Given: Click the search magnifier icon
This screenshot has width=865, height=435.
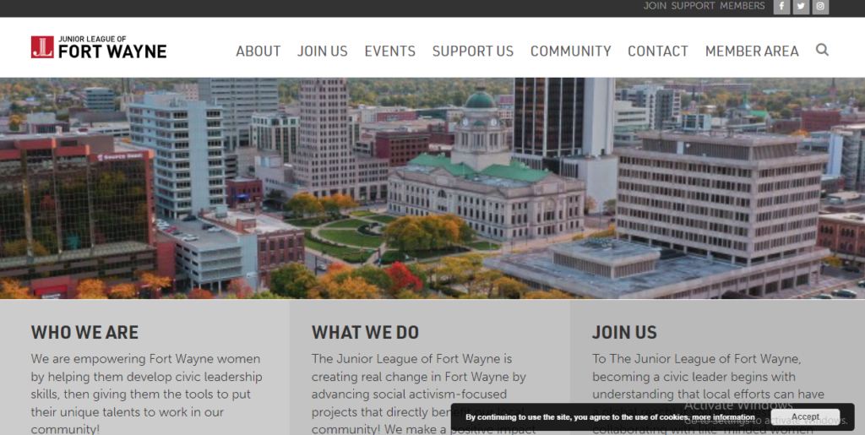Looking at the screenshot, I should pos(822,50).
